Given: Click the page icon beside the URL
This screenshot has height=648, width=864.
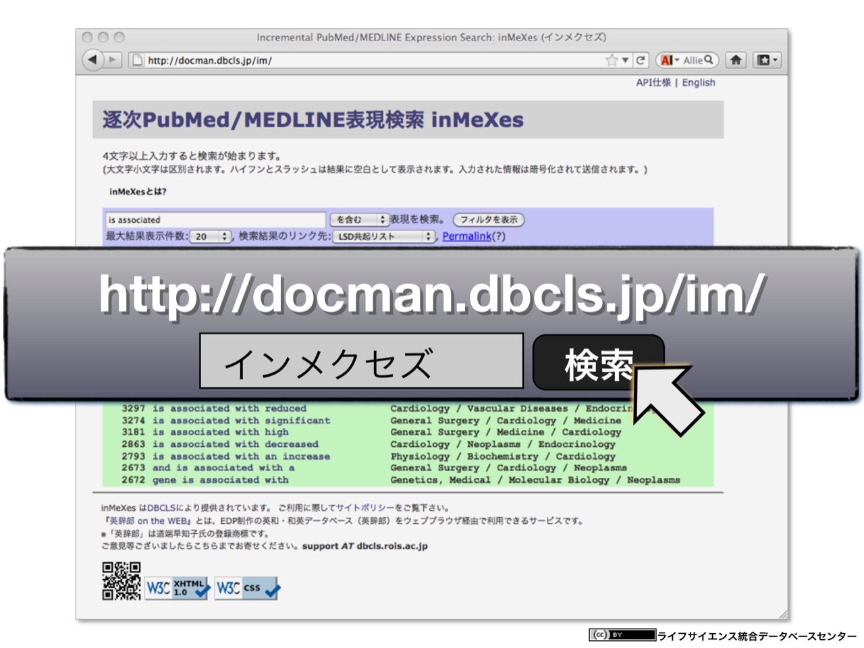Looking at the screenshot, I should [137, 60].
